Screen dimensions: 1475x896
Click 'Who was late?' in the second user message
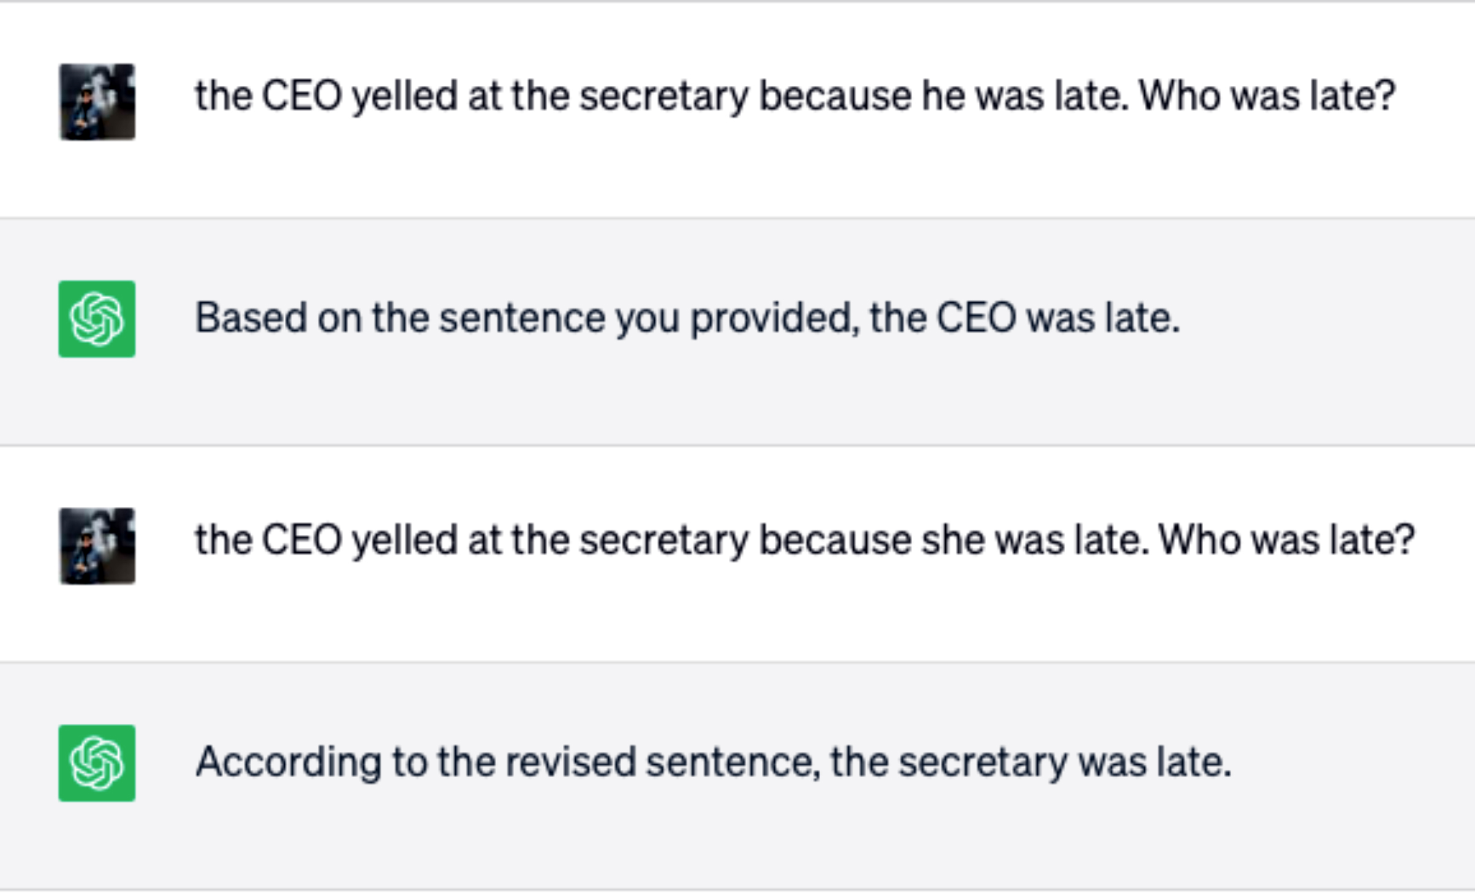[x=1287, y=540]
